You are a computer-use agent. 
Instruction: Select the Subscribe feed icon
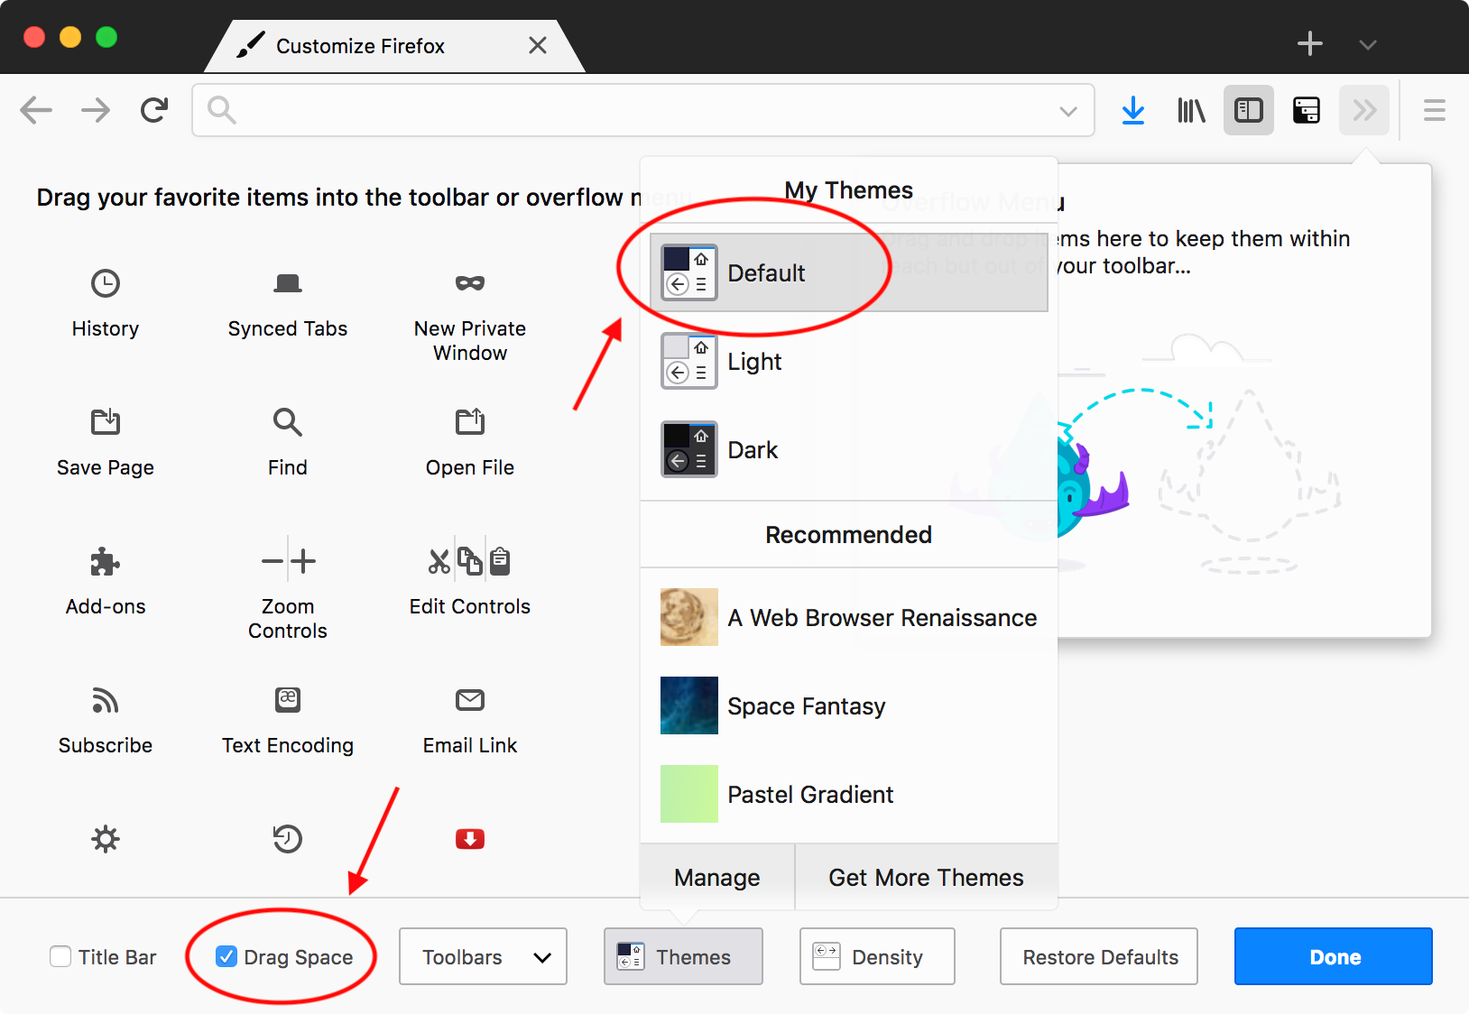click(106, 700)
